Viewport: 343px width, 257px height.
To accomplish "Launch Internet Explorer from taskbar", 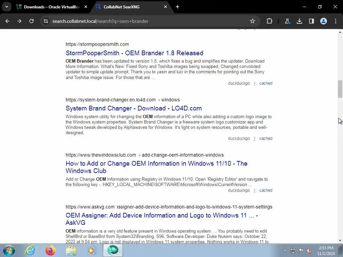I will (30, 250).
